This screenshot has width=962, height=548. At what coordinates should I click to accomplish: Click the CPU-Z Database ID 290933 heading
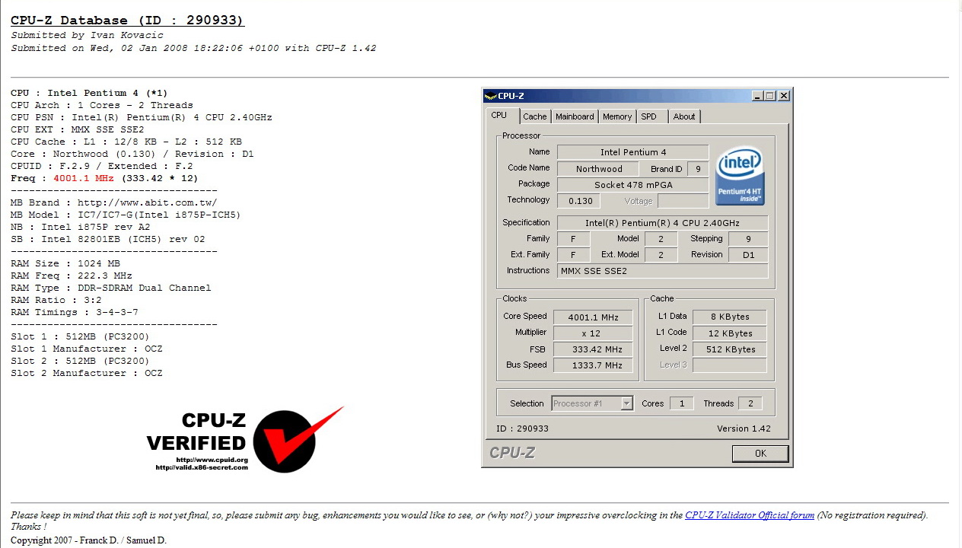tap(127, 21)
